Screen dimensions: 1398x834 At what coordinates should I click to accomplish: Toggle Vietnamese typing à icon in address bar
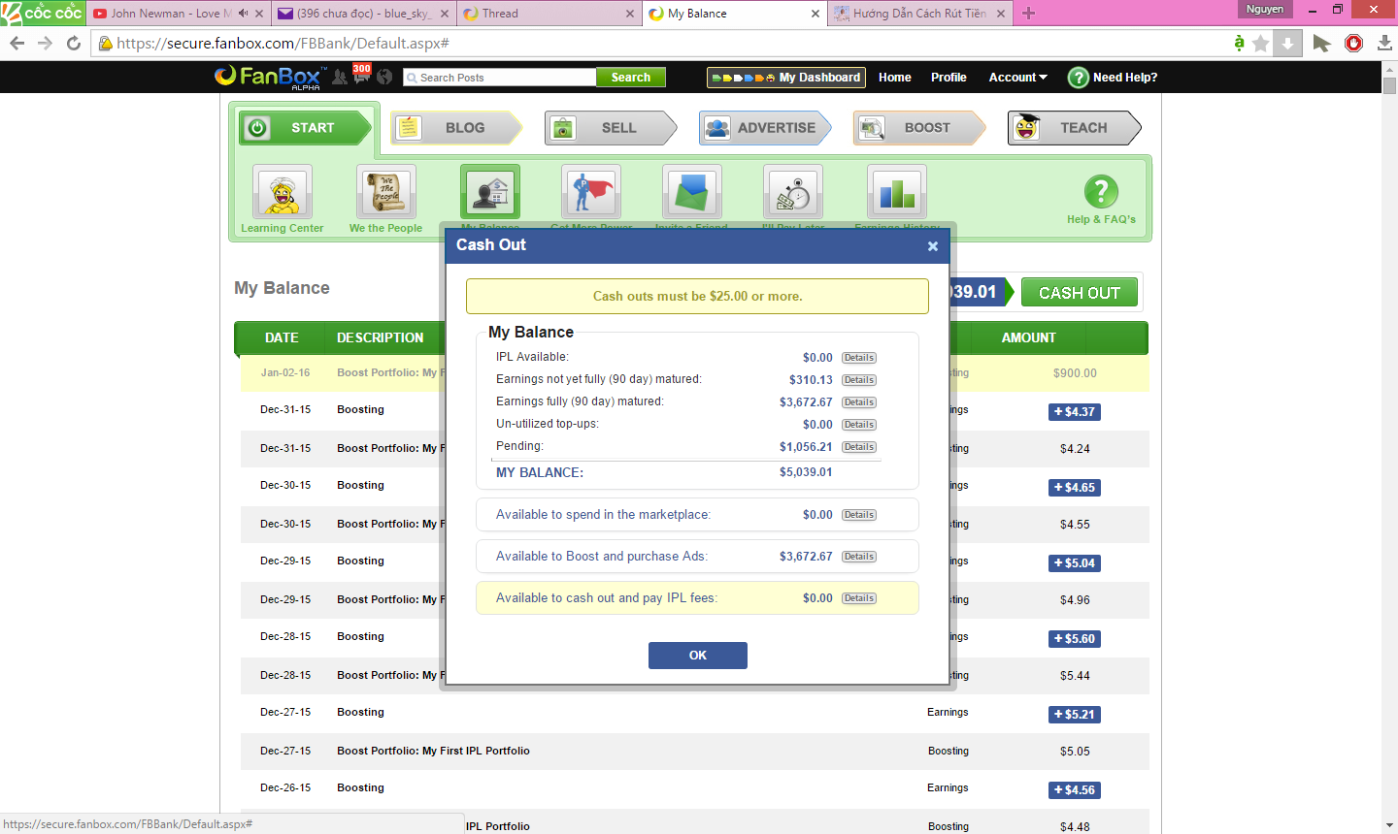point(1239,43)
